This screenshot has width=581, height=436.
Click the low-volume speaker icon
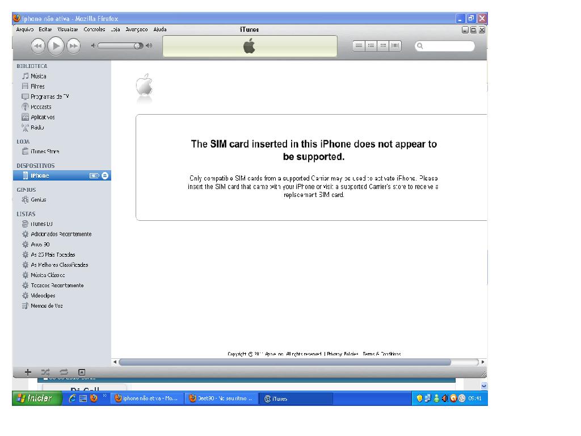(x=94, y=46)
